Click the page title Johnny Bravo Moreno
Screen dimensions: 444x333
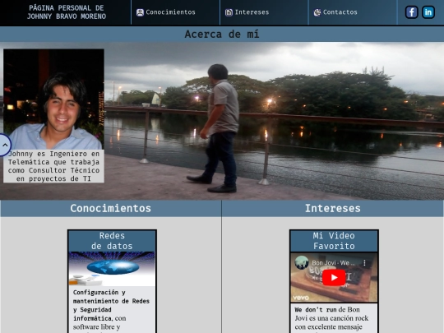point(67,12)
